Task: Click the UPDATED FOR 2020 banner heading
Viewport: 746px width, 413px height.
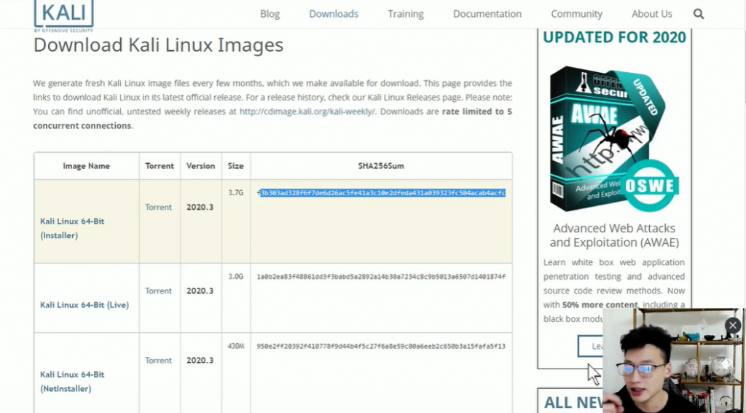Action: coord(614,37)
